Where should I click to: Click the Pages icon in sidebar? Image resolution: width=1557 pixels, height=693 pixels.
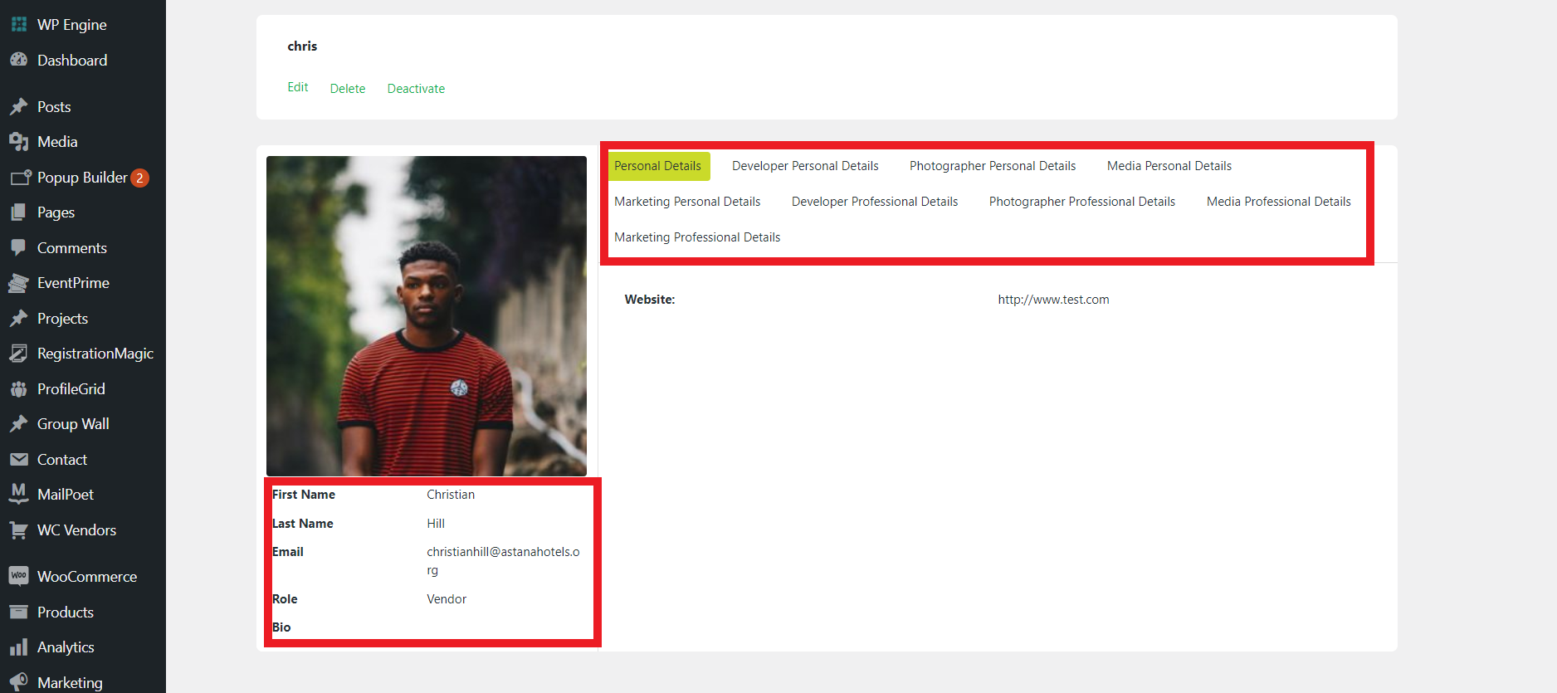(x=18, y=212)
